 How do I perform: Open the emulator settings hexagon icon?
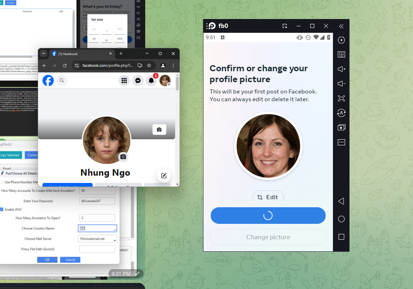pyautogui.click(x=341, y=40)
